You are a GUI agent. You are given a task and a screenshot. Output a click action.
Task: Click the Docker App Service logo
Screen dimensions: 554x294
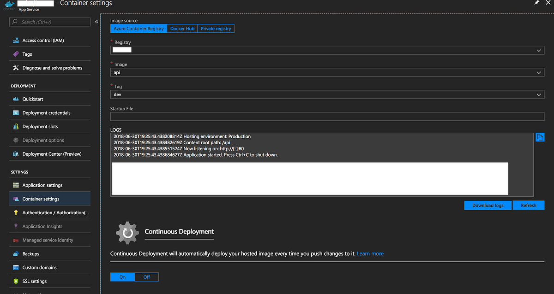pos(9,5)
